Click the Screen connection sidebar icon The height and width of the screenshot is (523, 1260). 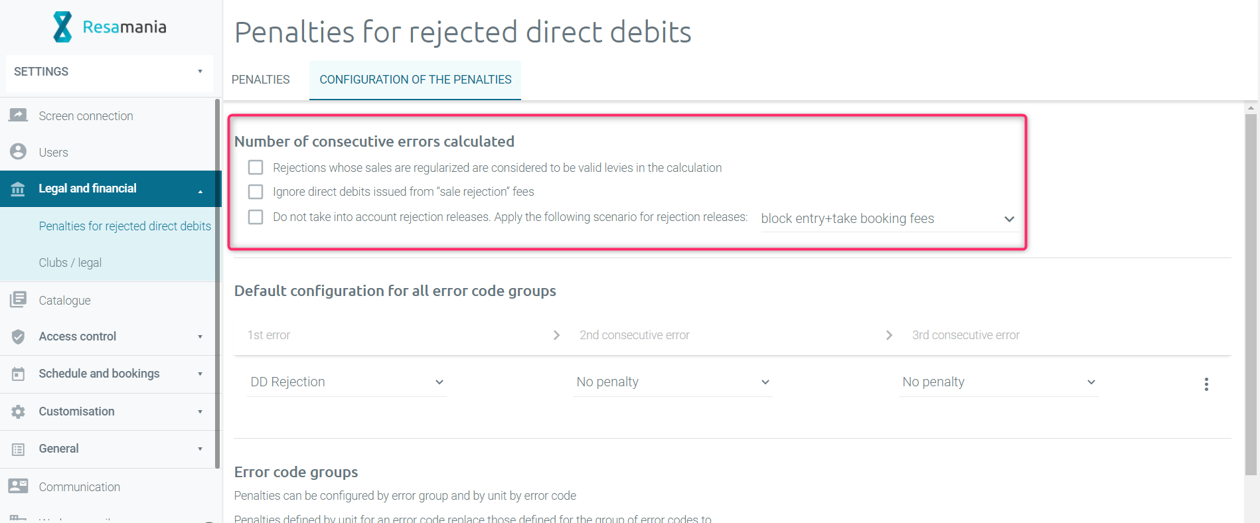tap(18, 115)
